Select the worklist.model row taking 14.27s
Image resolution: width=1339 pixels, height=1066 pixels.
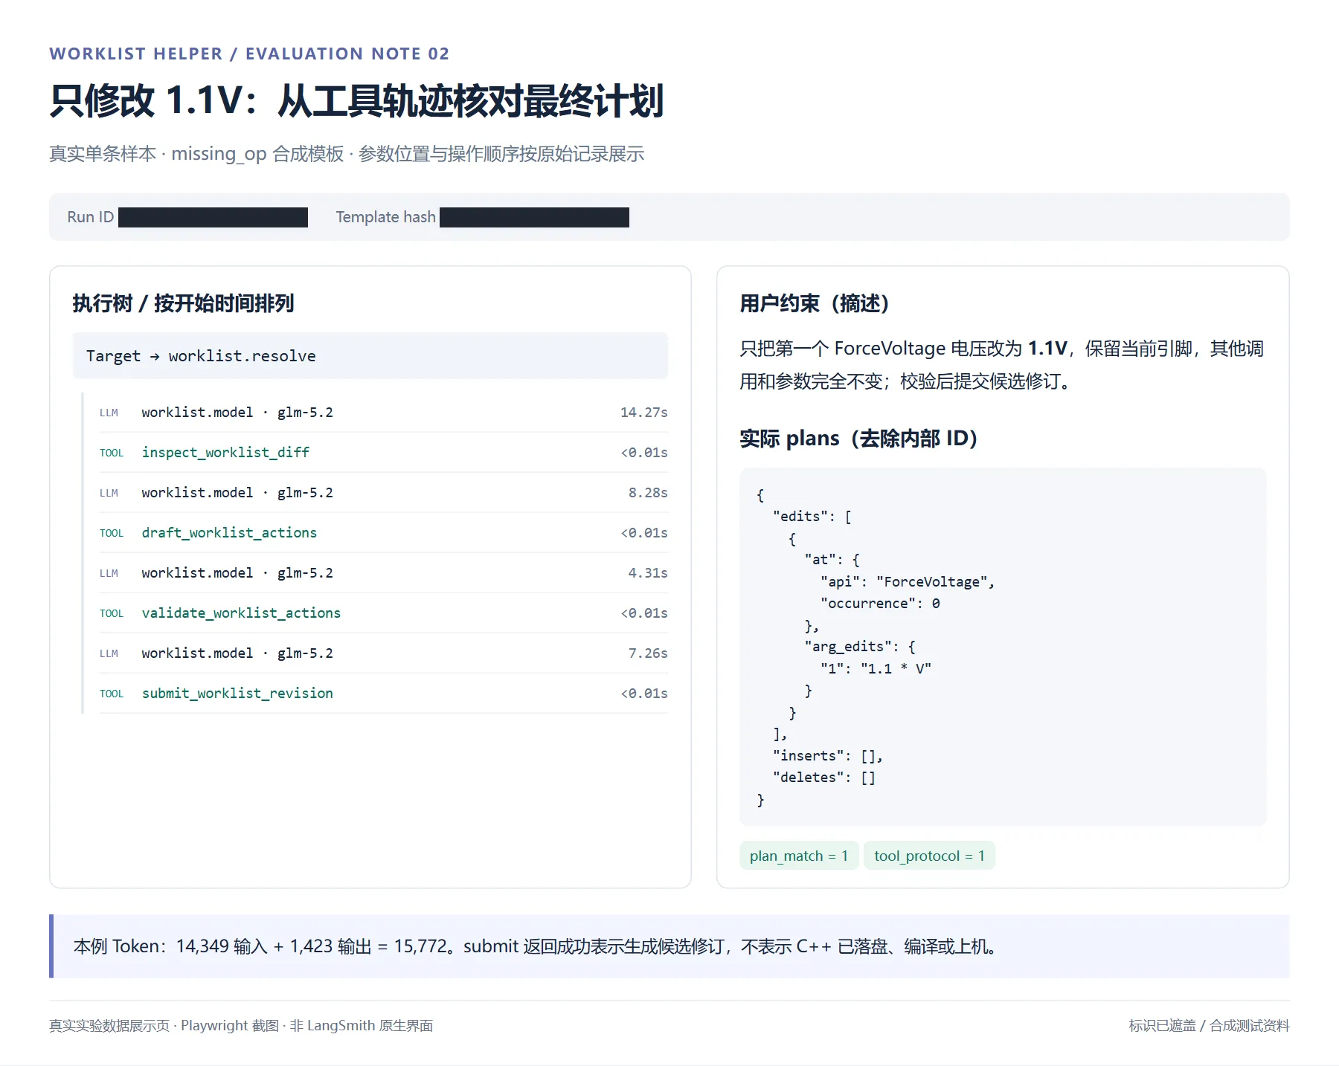[384, 412]
